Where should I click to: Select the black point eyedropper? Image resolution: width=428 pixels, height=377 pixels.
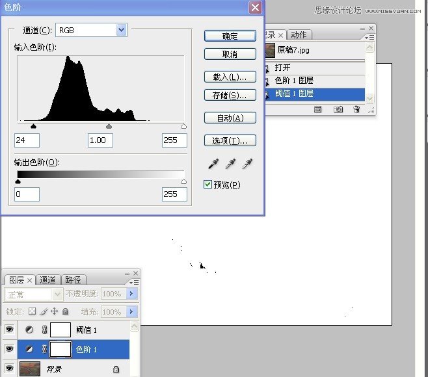pos(213,164)
